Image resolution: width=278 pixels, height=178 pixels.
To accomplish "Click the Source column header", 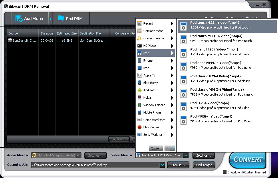I will pyautogui.click(x=23, y=33).
